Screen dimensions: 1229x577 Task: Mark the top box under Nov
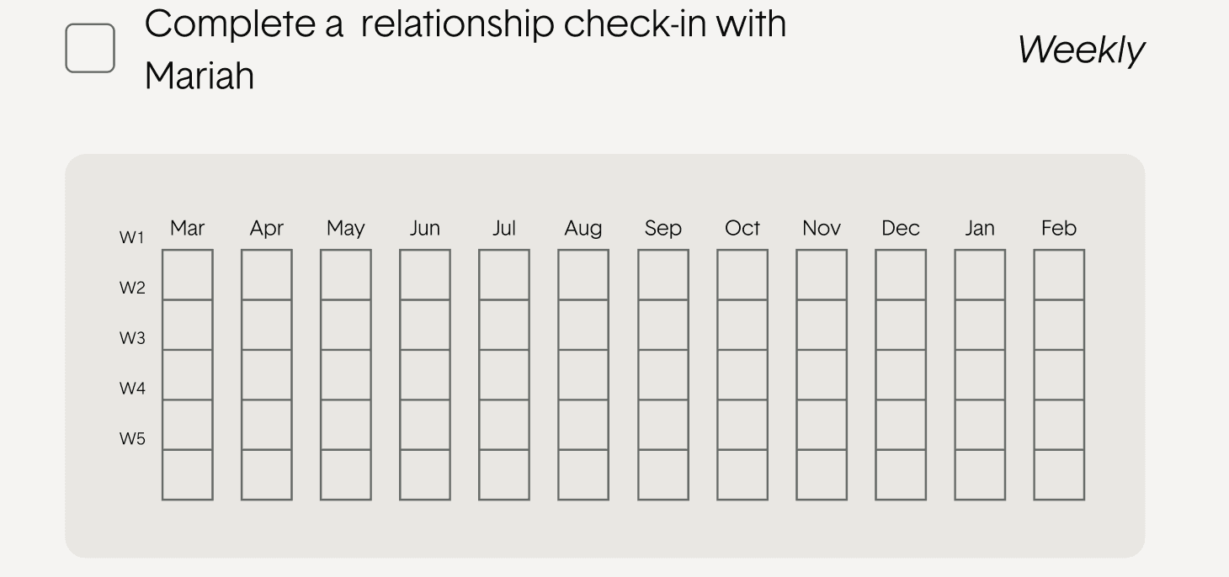[822, 274]
